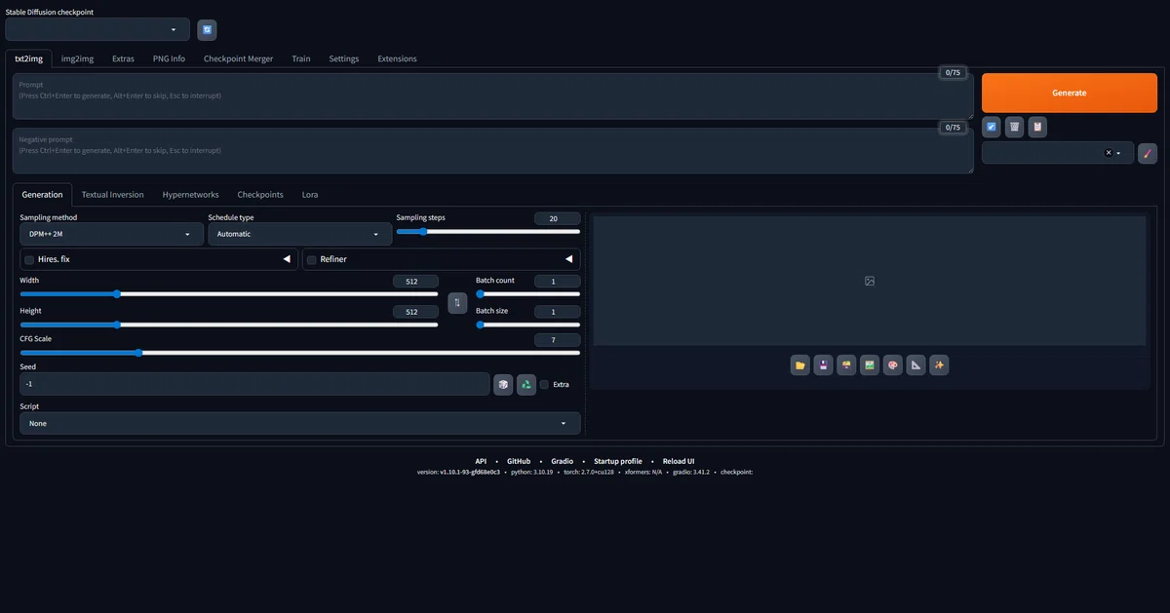The width and height of the screenshot is (1170, 613).
Task: Click the CFG Scale value box
Action: click(557, 340)
